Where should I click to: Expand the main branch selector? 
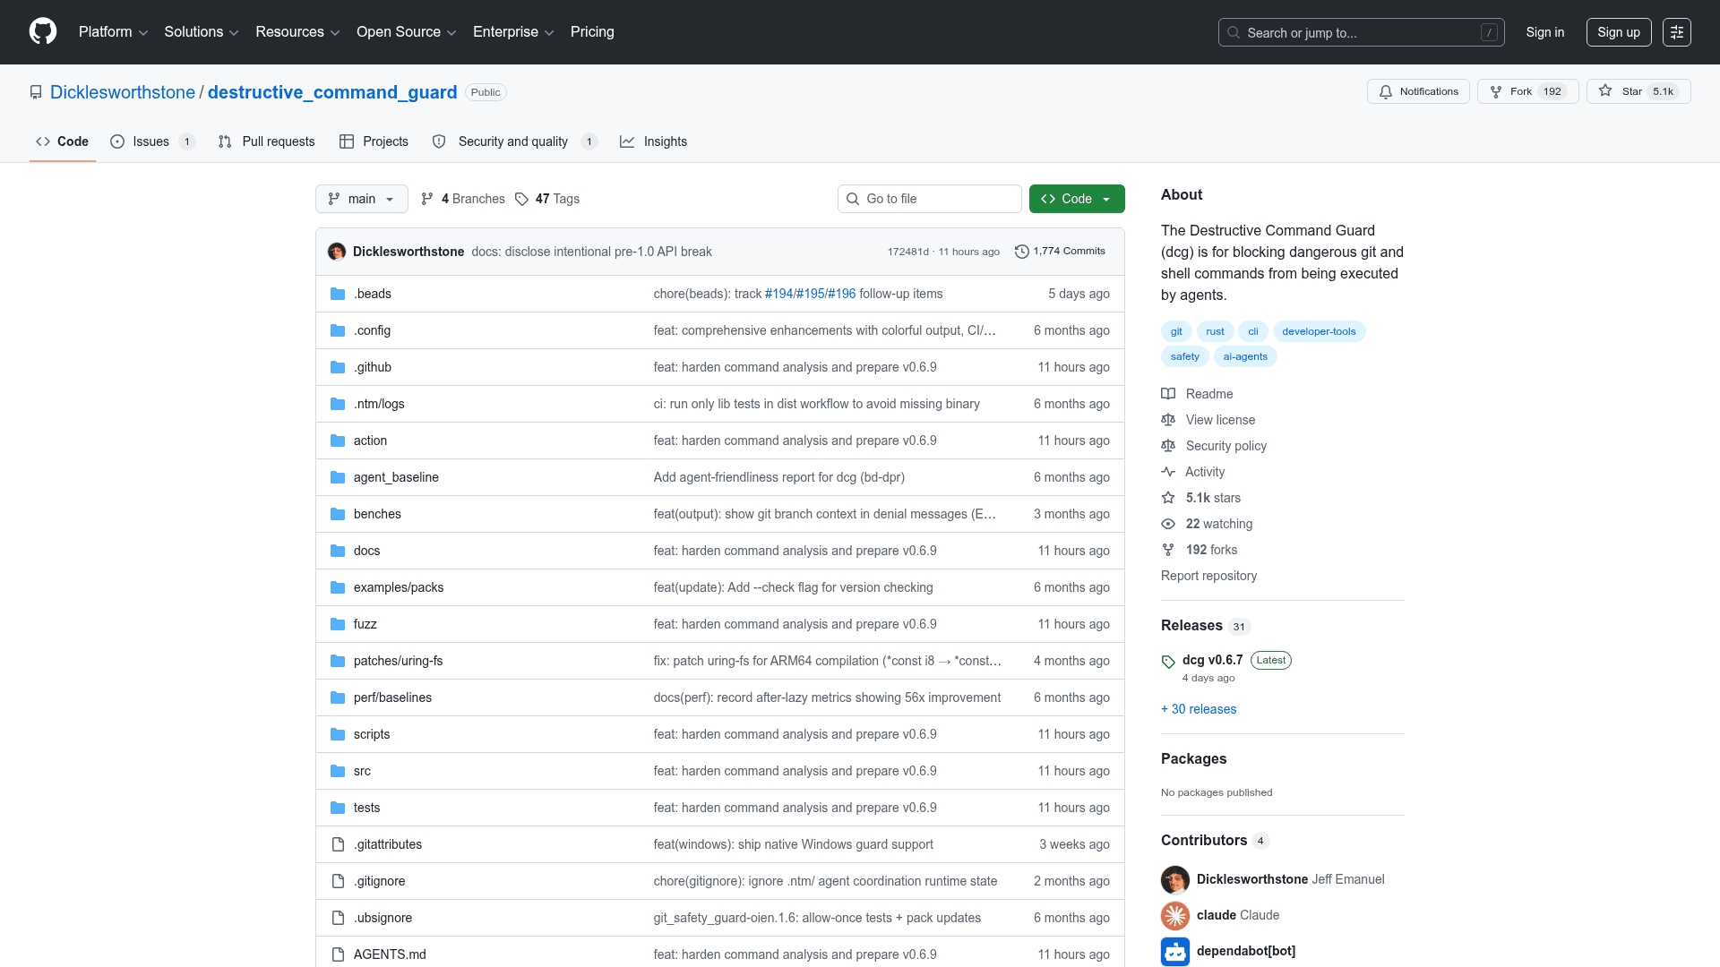pos(362,199)
